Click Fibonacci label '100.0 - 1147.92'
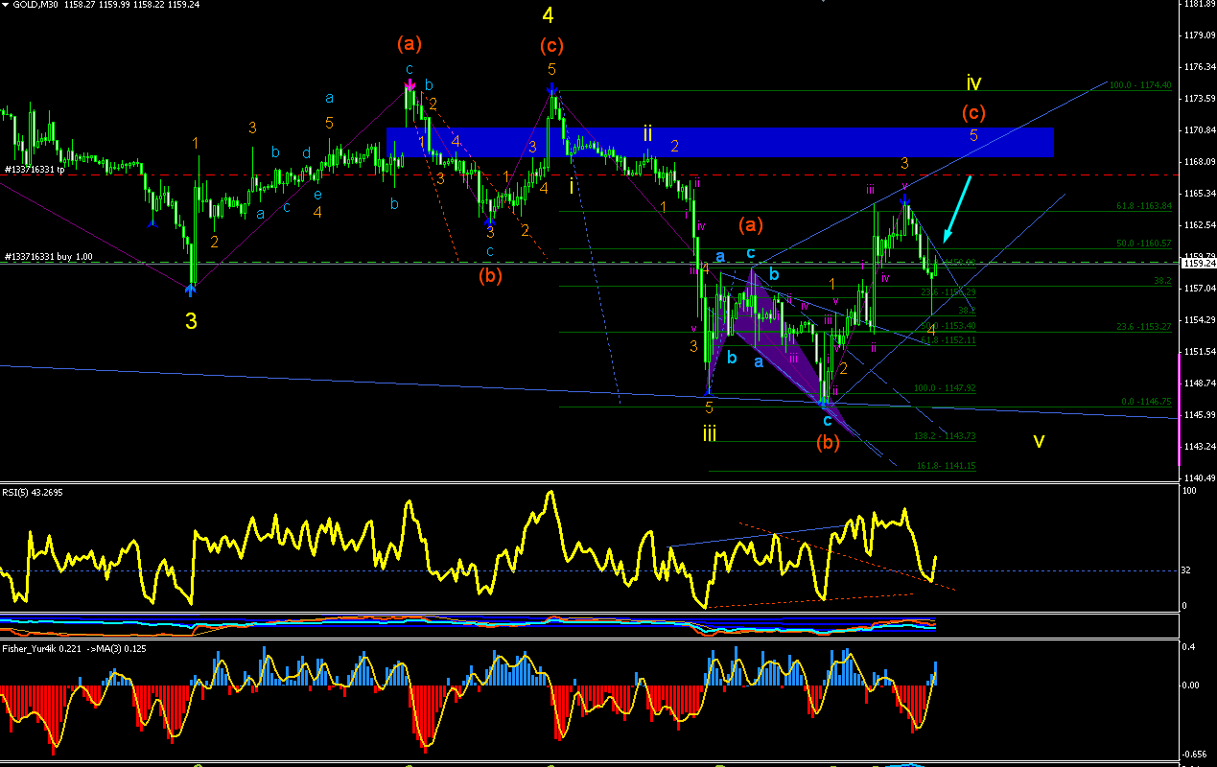 point(945,388)
